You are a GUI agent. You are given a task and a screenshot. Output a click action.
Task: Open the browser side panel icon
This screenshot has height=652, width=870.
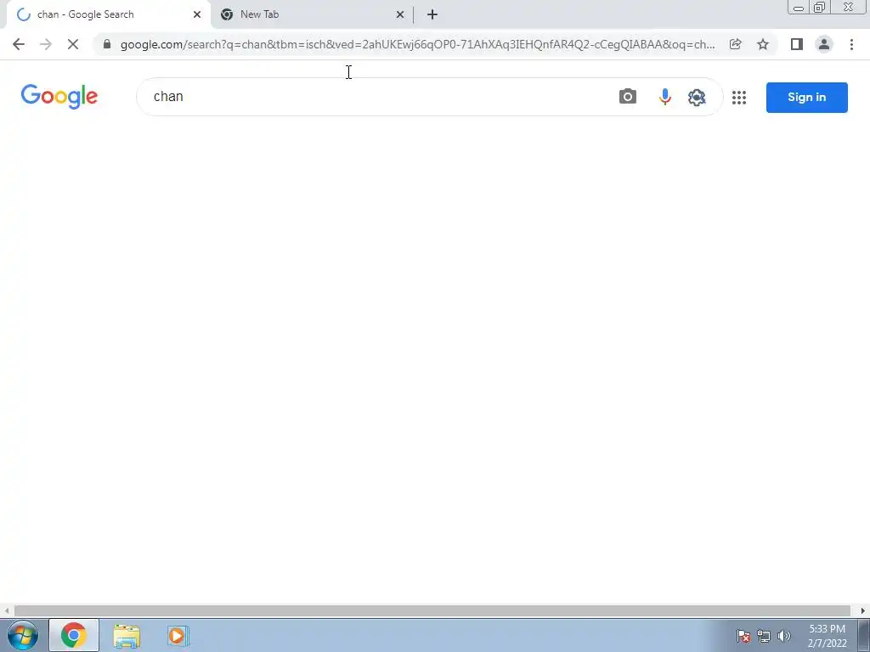click(x=797, y=44)
